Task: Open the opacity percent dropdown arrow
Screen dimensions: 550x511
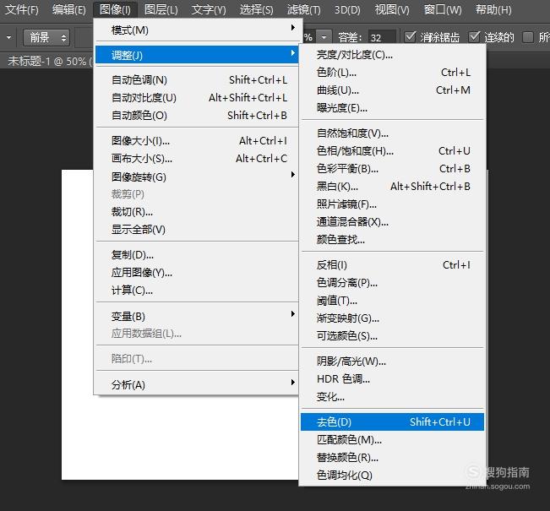Action: [324, 37]
